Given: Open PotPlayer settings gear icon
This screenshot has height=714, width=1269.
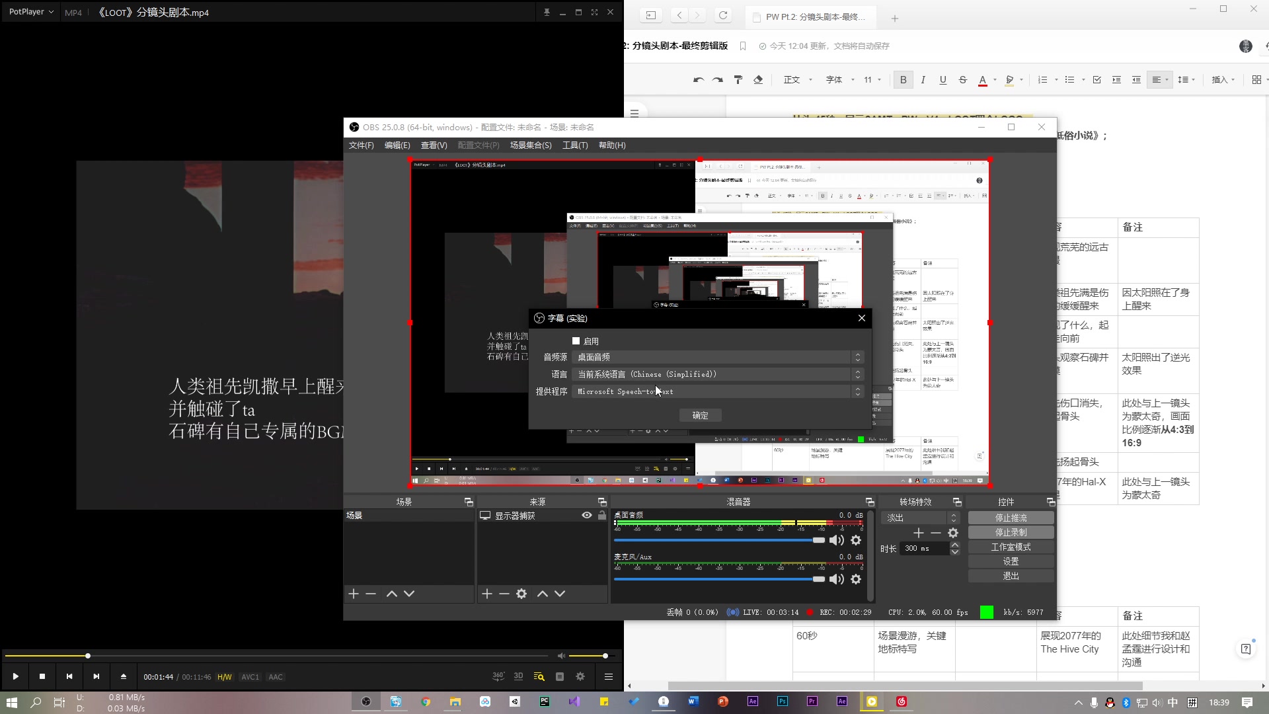Looking at the screenshot, I should [x=580, y=676].
